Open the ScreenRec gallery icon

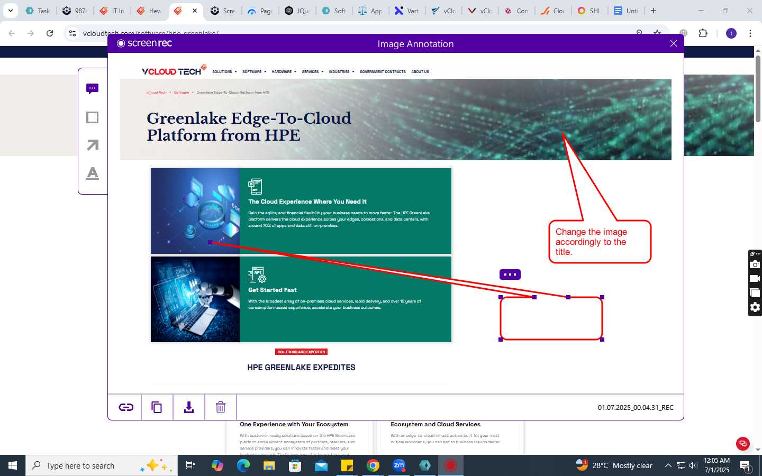point(755,293)
